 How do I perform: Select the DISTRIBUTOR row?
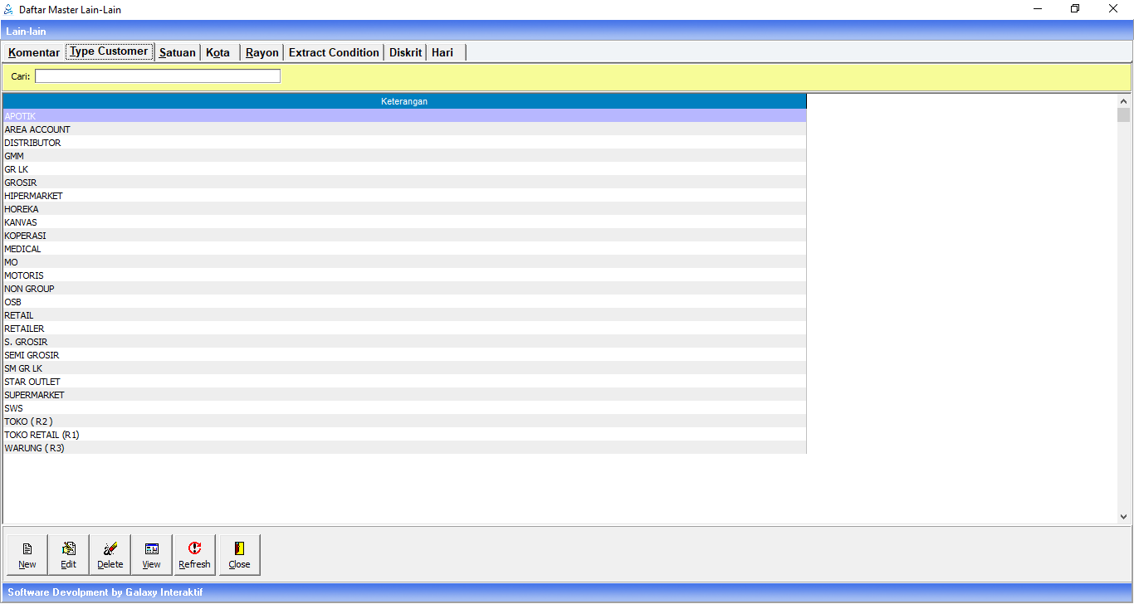(x=33, y=143)
